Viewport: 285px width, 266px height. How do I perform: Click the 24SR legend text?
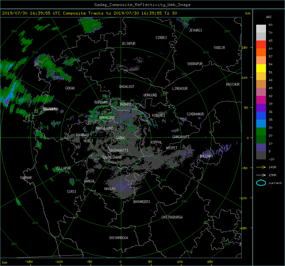(x=272, y=167)
